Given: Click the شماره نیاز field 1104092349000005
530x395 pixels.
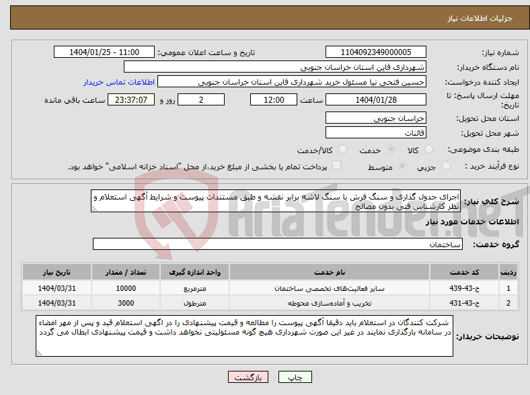Looking at the screenshot, I should pos(375,52).
